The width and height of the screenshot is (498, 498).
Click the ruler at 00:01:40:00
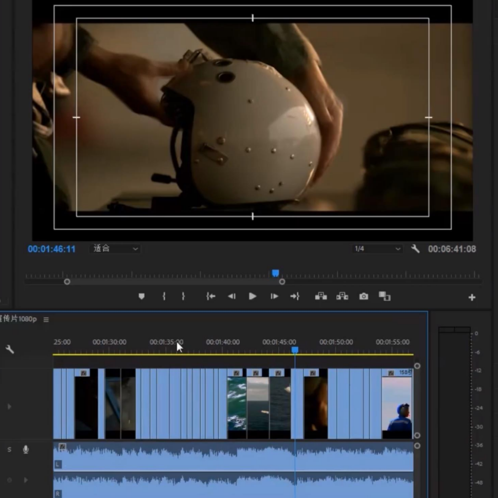pos(223,342)
